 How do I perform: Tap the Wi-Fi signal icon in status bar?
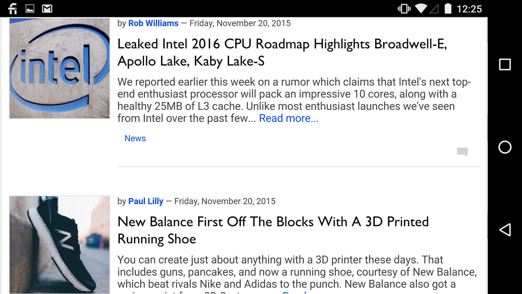tap(421, 8)
